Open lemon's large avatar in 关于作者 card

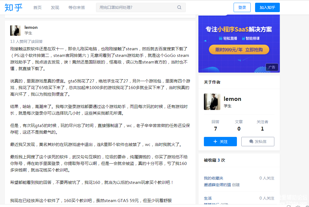pyautogui.click(x=212, y=102)
